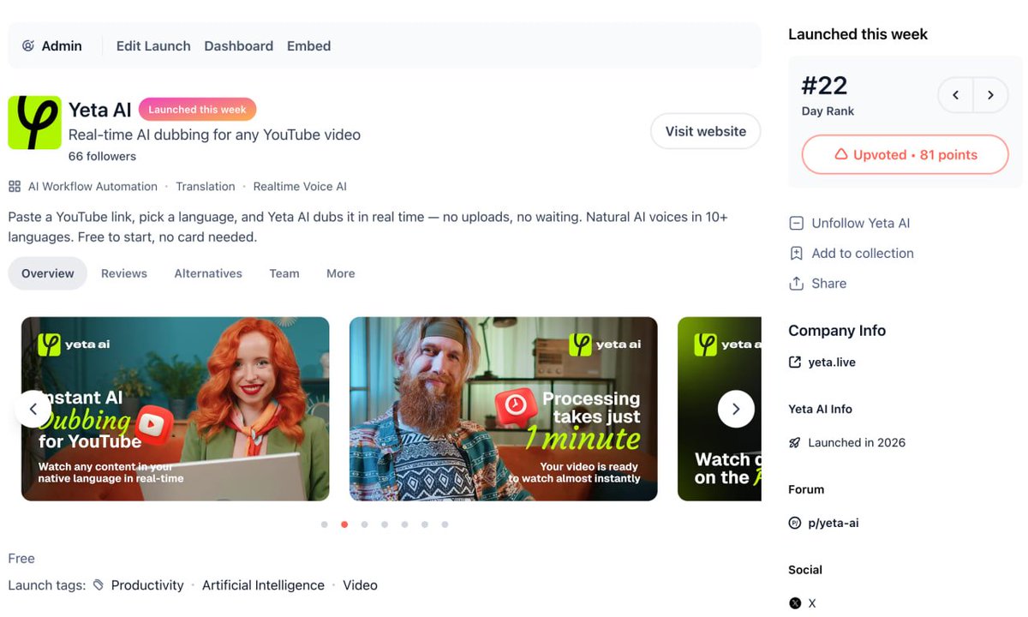Click Add to collection
The height and width of the screenshot is (617, 1028).
[863, 253]
